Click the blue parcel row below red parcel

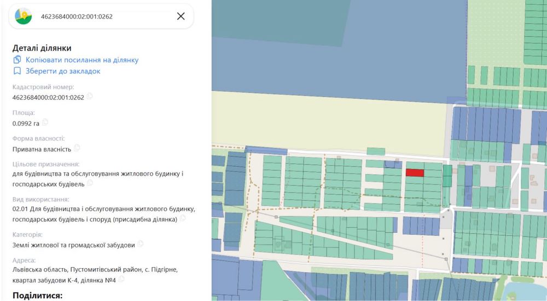421,225
